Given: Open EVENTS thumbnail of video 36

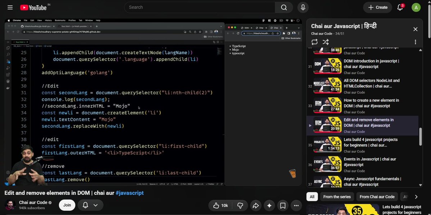Looking at the screenshot, I should pos(327,164).
